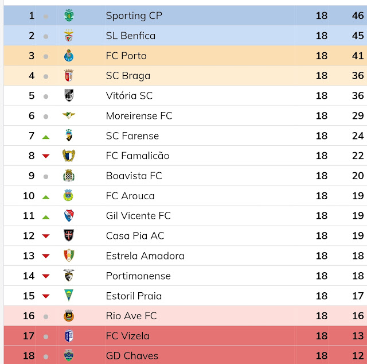The image size is (367, 364).
Task: Click the FC Porto club crest
Action: tap(69, 56)
